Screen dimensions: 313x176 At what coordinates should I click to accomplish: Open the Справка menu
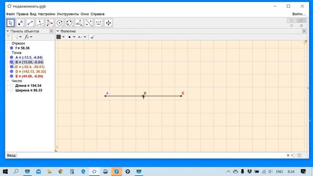pyautogui.click(x=97, y=14)
